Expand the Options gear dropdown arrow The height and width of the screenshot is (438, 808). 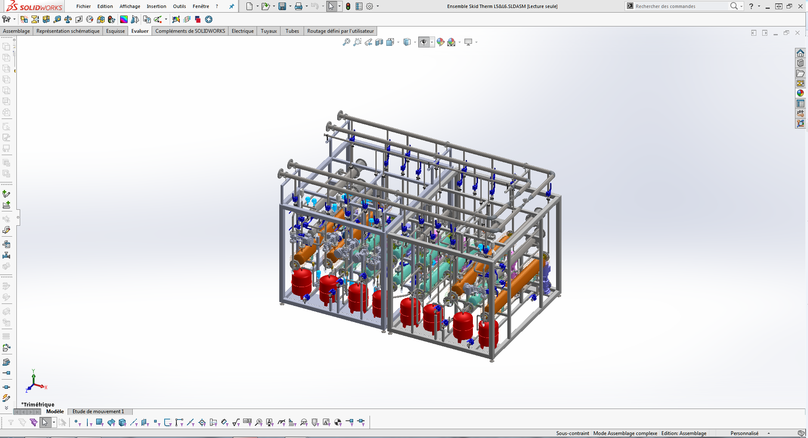378,6
